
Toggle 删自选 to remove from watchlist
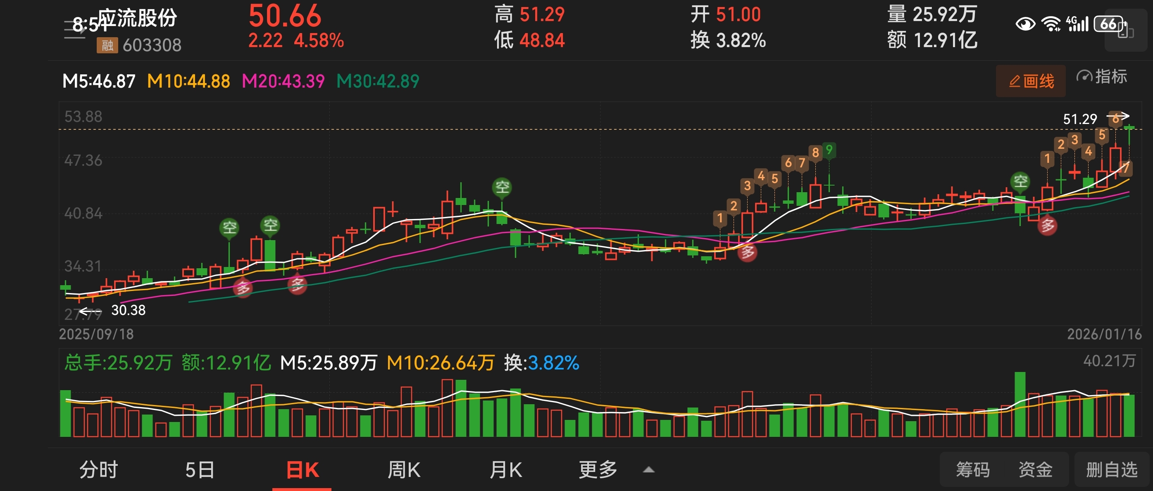point(1111,470)
